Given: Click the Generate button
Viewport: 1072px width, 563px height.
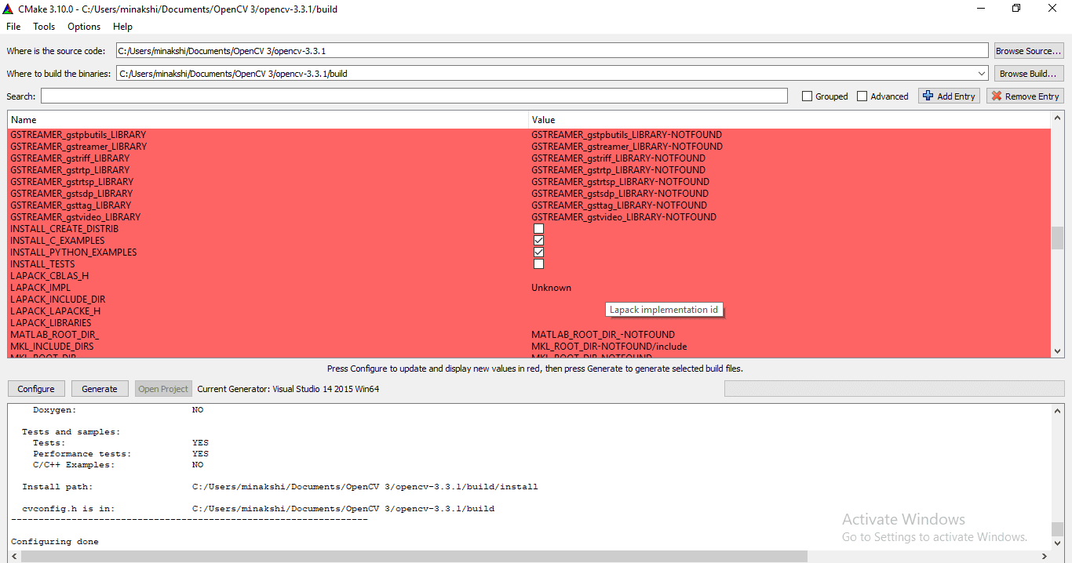Looking at the screenshot, I should [100, 389].
